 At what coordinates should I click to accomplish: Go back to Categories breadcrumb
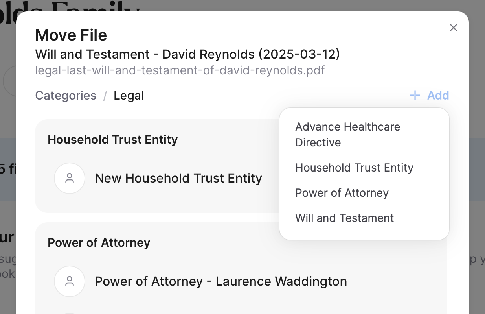click(x=66, y=96)
